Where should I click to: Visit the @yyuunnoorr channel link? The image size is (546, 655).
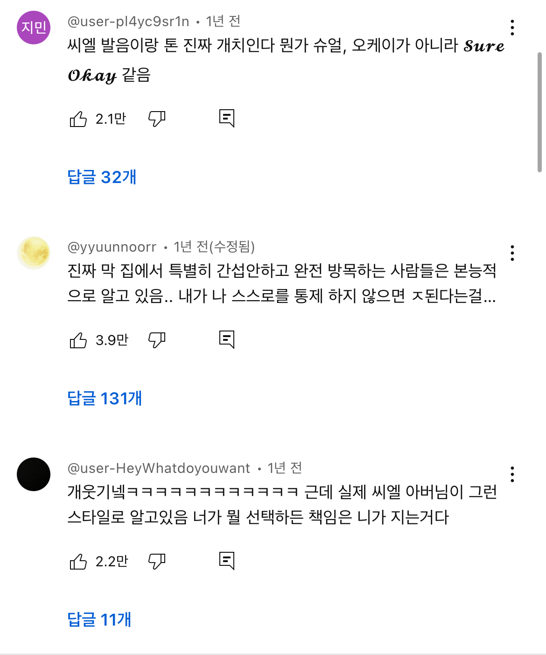tap(112, 247)
